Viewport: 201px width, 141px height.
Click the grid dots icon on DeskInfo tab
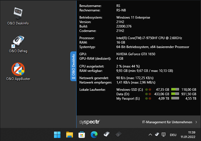pos(73,78)
